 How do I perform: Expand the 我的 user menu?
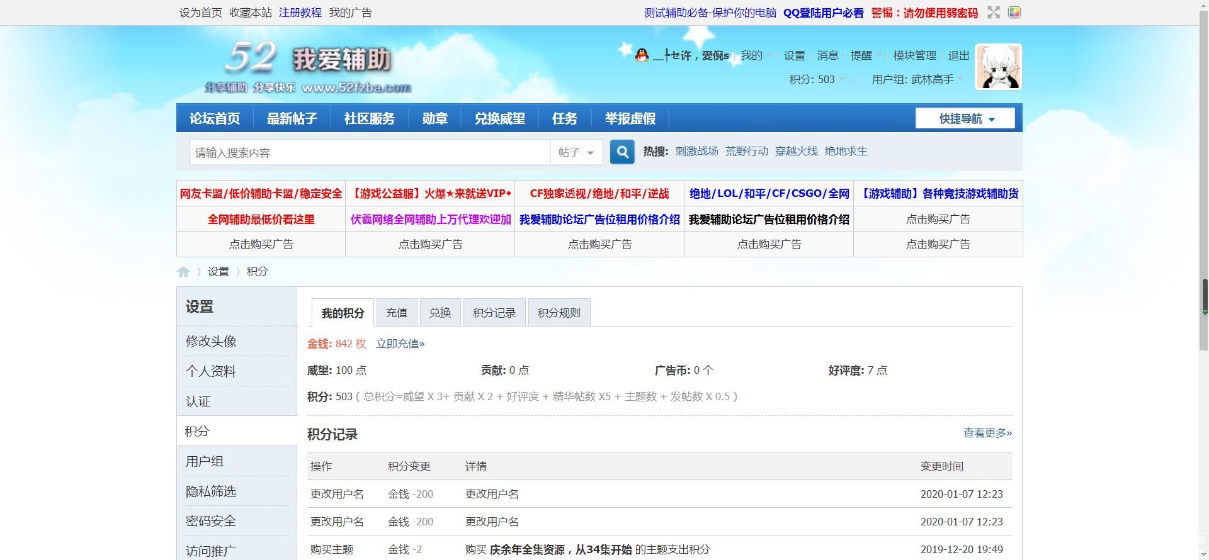[x=755, y=55]
